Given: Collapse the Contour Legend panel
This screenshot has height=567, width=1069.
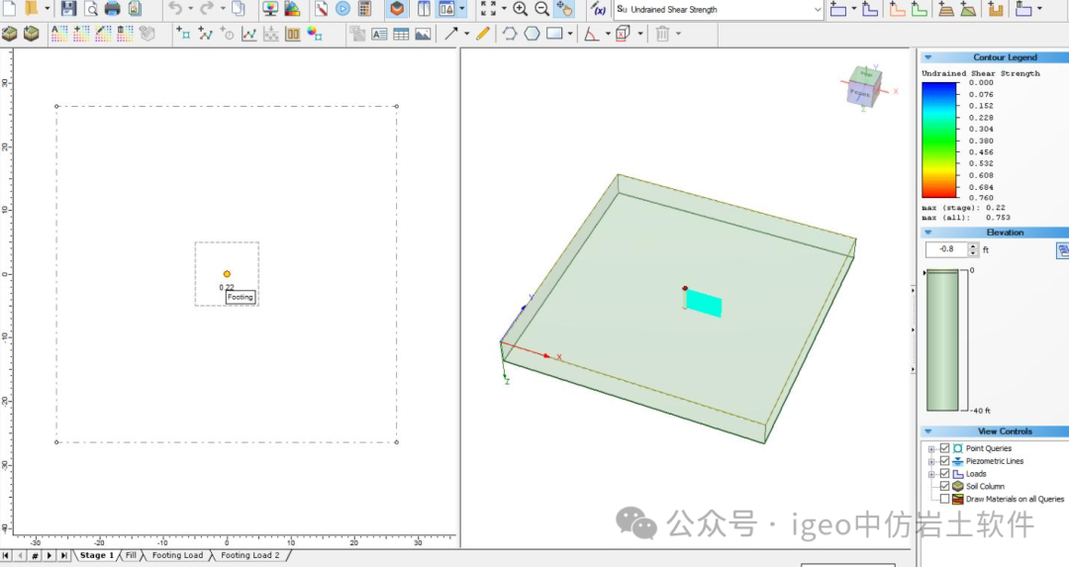Looking at the screenshot, I should point(927,57).
